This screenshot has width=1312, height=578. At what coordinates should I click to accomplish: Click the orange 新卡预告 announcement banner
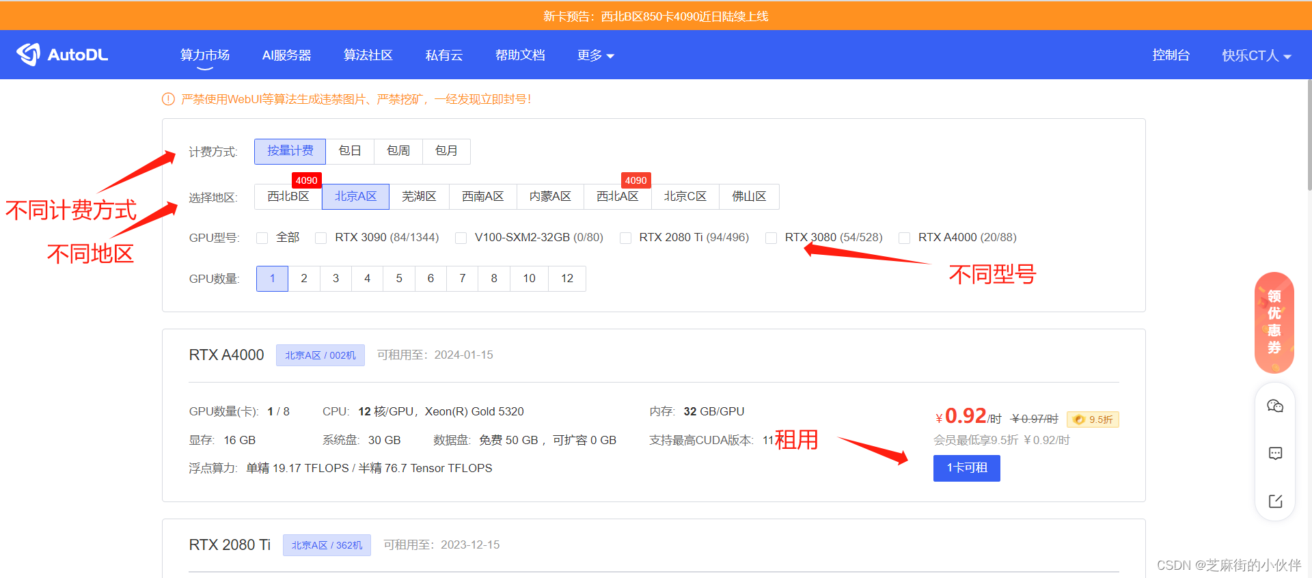(656, 16)
